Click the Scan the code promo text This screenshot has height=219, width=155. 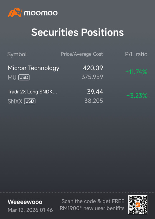click(92, 205)
